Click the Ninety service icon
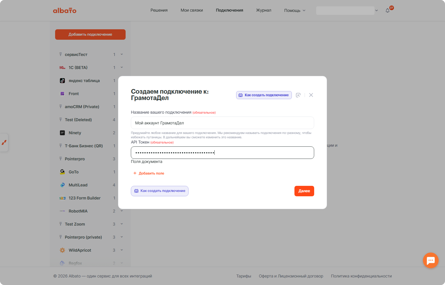The image size is (445, 285). tap(62, 133)
